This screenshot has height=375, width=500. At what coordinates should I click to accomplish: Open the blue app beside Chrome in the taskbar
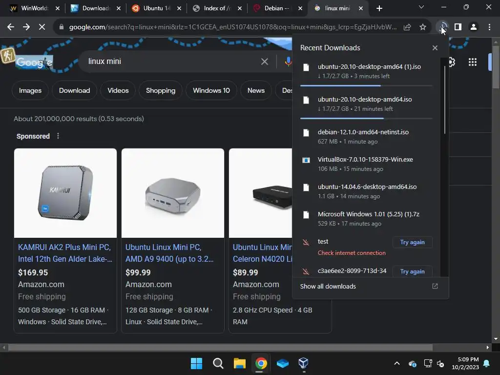point(282,363)
